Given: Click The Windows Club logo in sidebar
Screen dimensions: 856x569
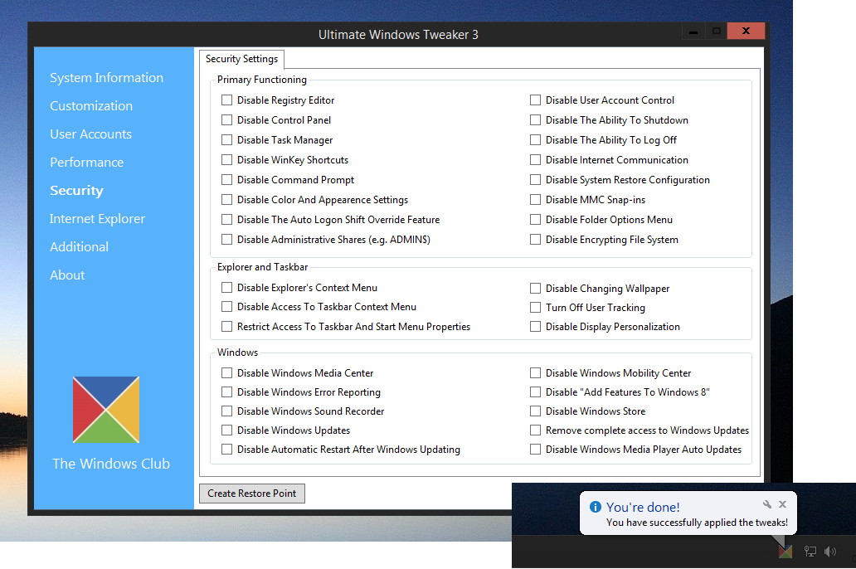Looking at the screenshot, I should (x=106, y=410).
